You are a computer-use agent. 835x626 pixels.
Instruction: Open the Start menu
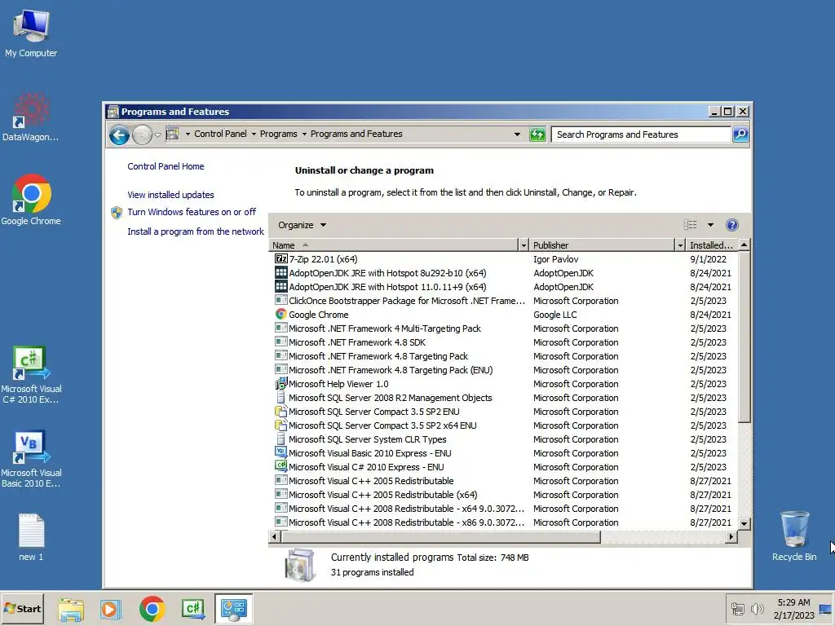pyautogui.click(x=22, y=608)
